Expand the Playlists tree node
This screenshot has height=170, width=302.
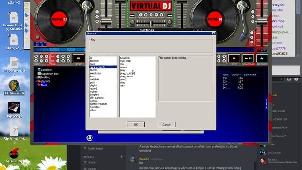(x=36, y=81)
